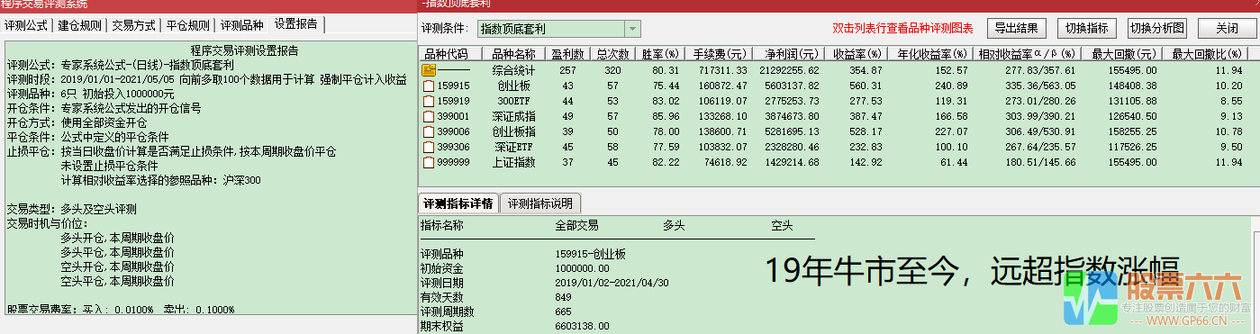Click the 关闭 button
Viewport: 1260px width, 334px height.
point(1226,28)
